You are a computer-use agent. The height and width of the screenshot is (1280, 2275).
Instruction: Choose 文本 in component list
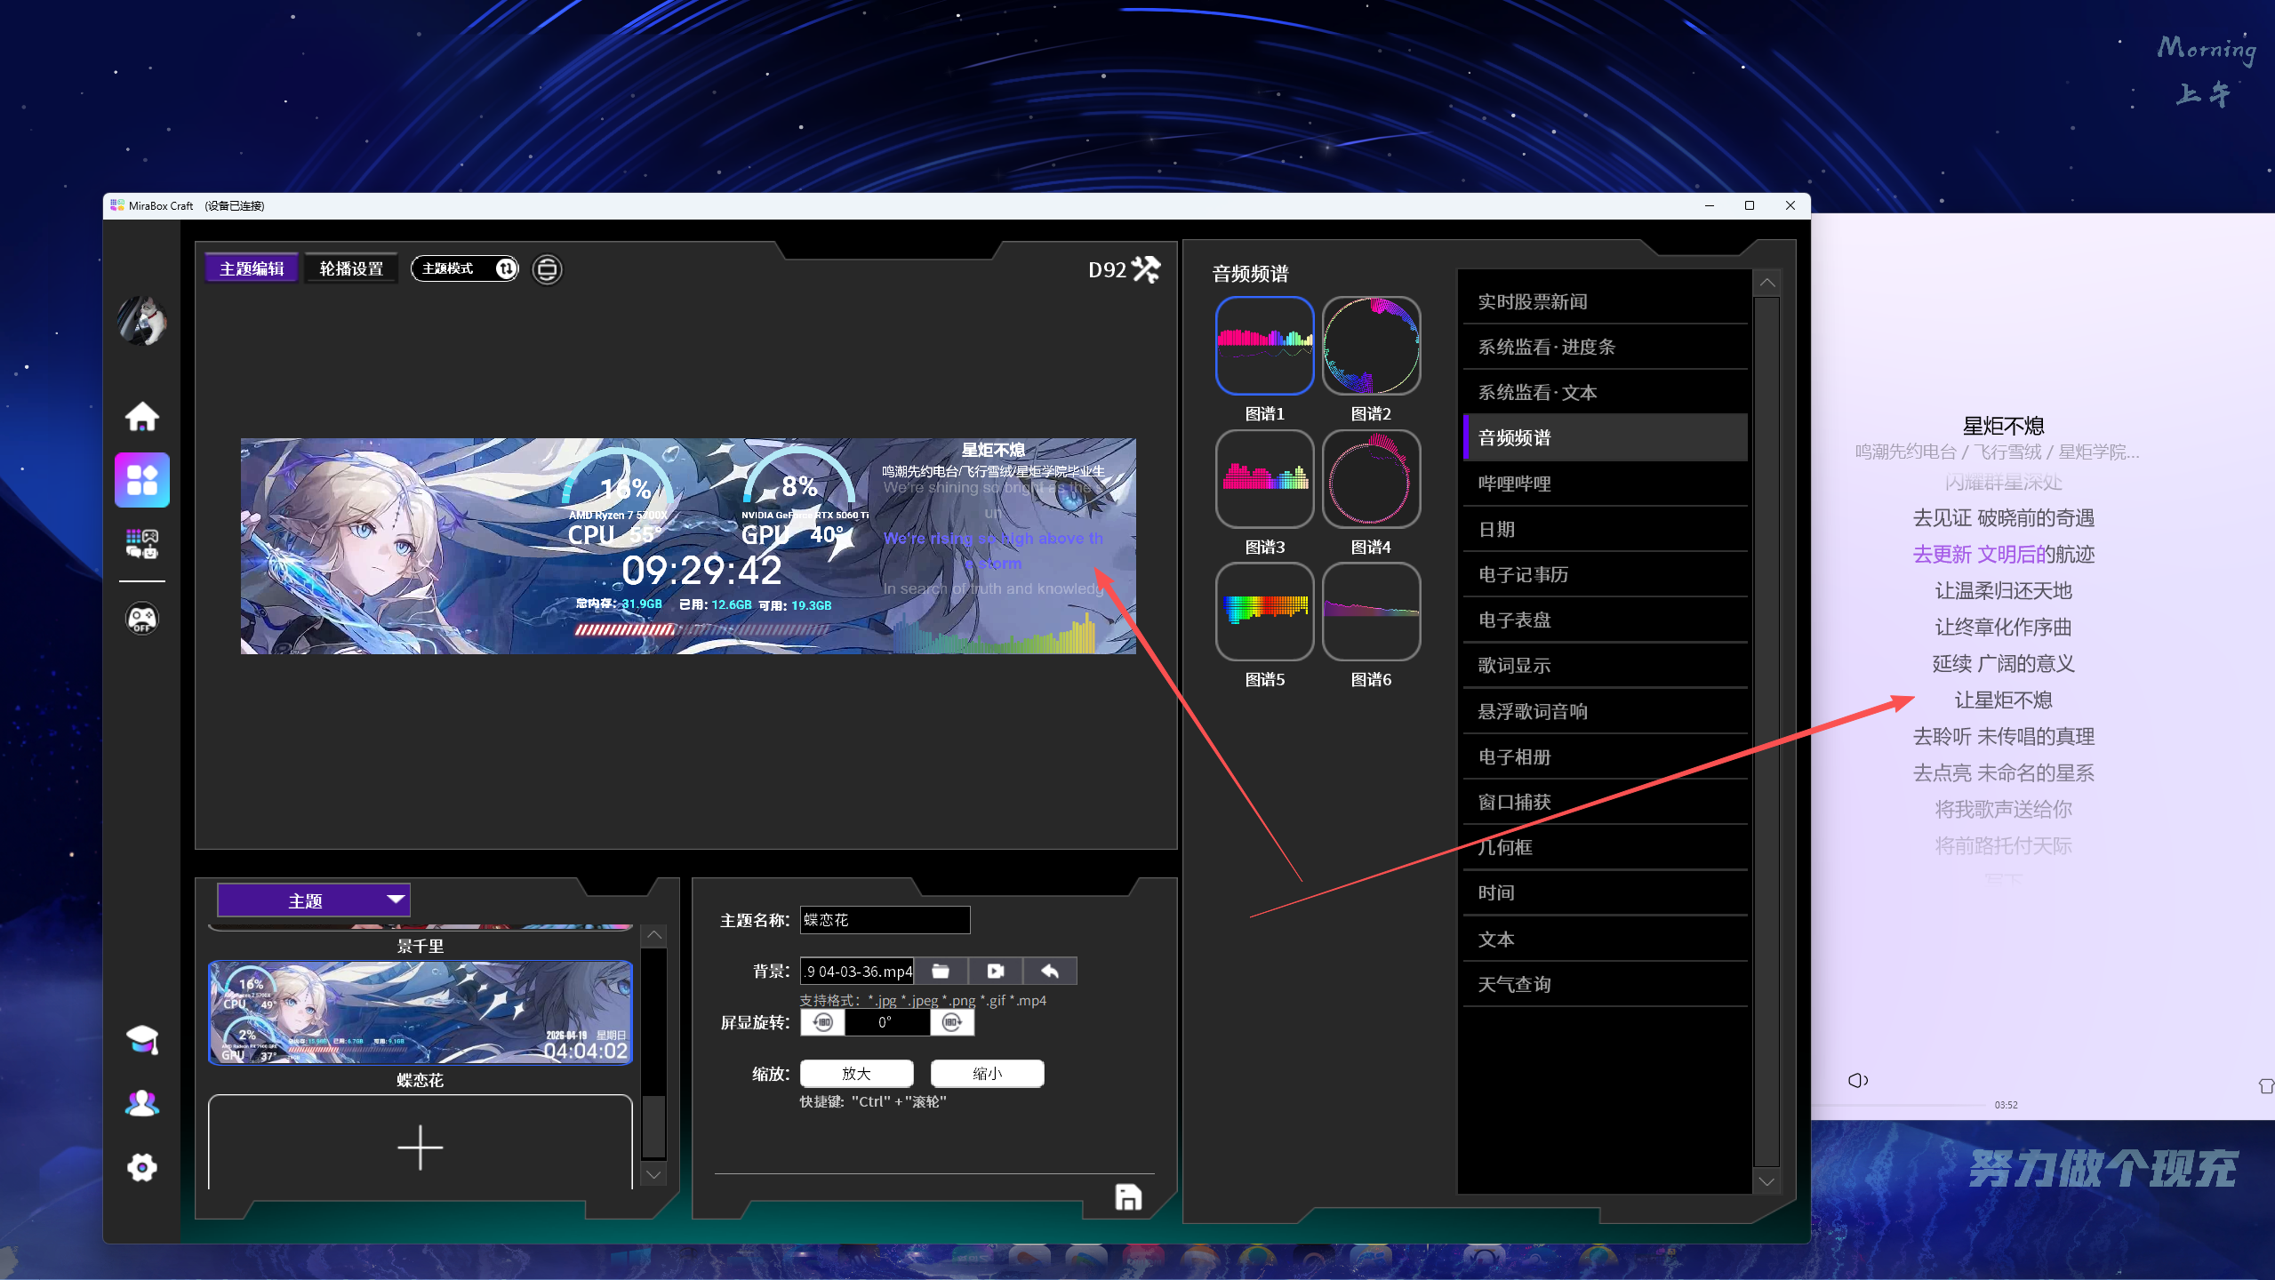pos(1605,940)
